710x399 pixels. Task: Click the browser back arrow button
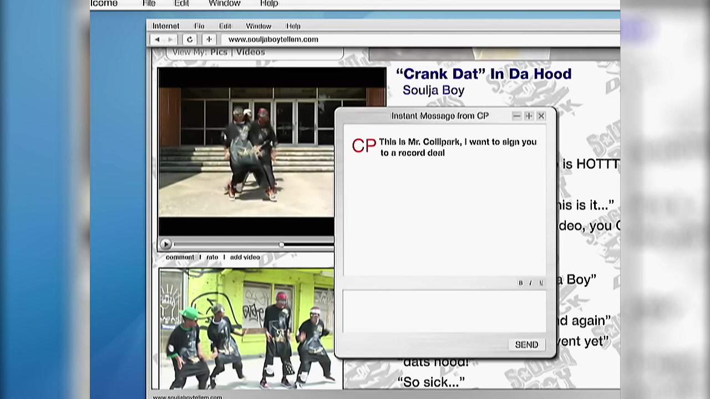pos(158,39)
